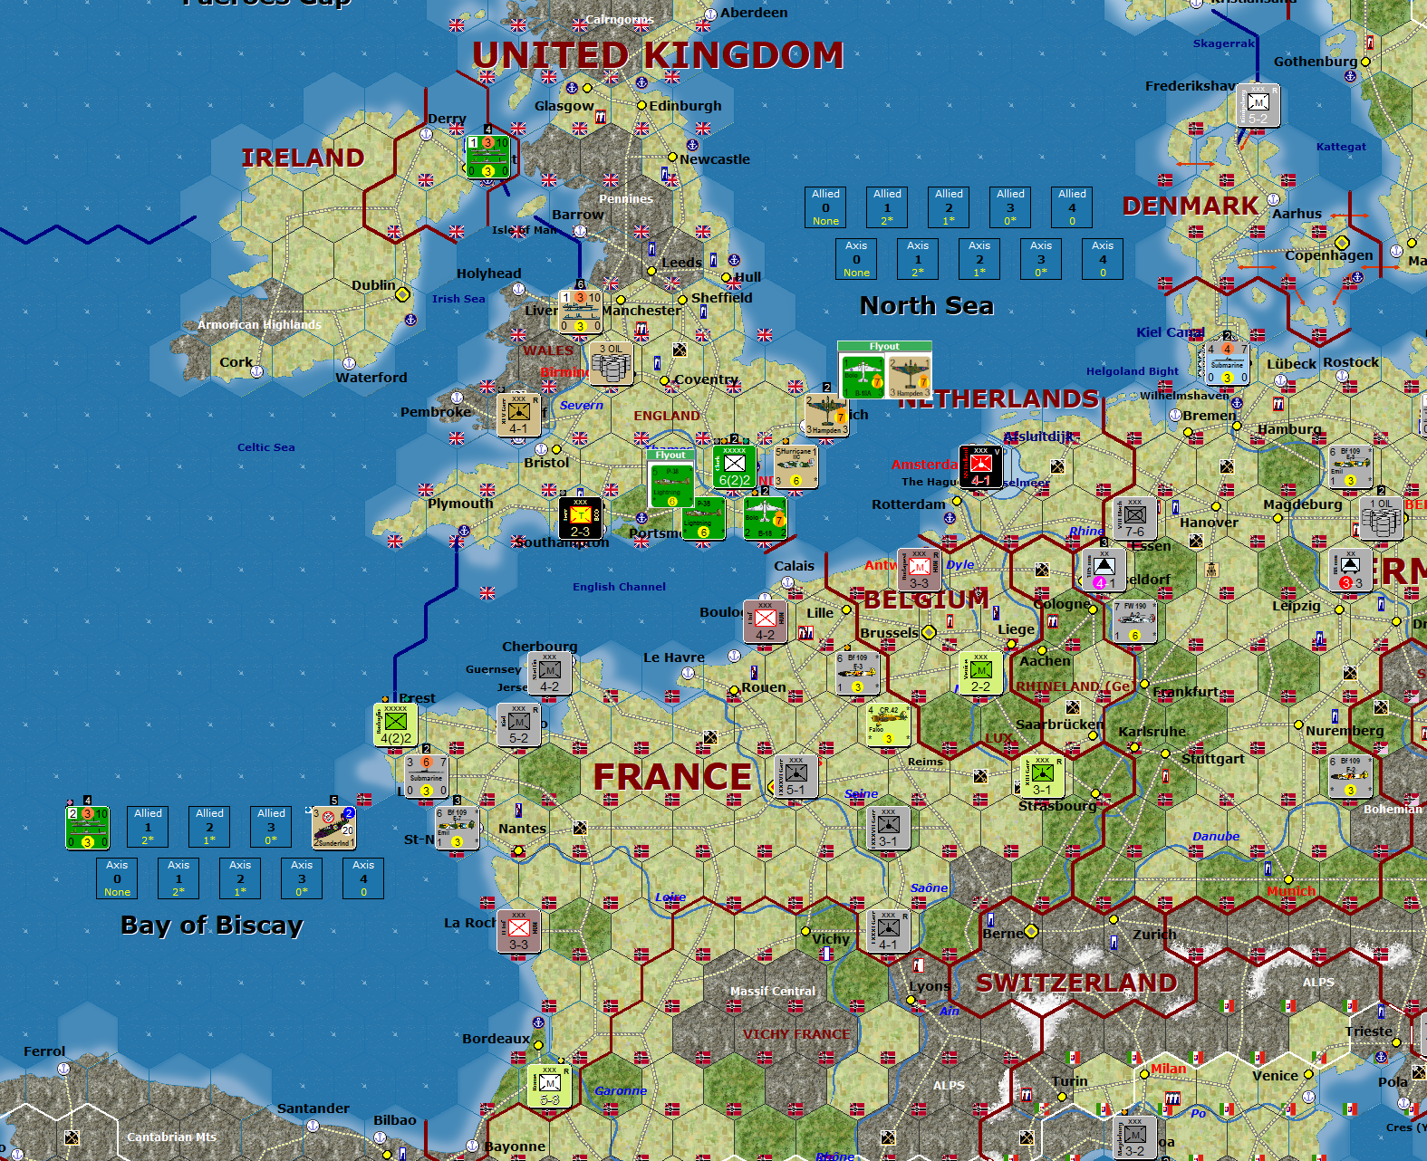Select the green 2-2 motorized unit near Aachen

980,673
